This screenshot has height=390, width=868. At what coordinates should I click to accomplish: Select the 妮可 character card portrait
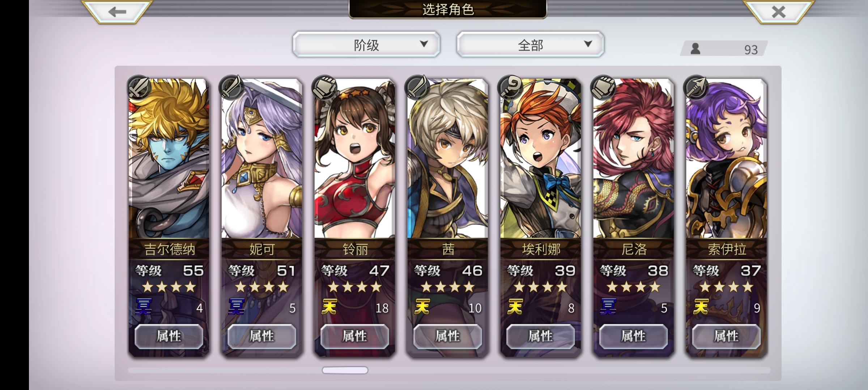(x=262, y=159)
